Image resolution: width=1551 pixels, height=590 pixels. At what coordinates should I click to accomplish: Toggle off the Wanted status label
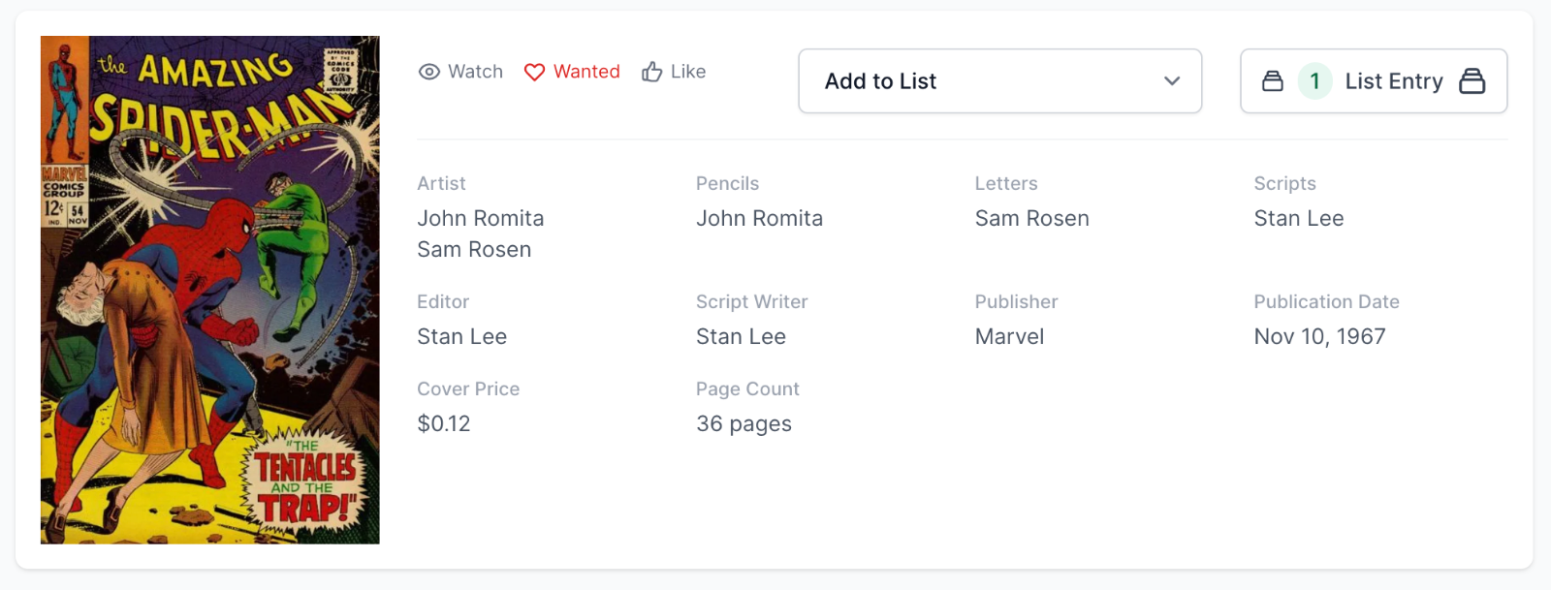(x=586, y=72)
